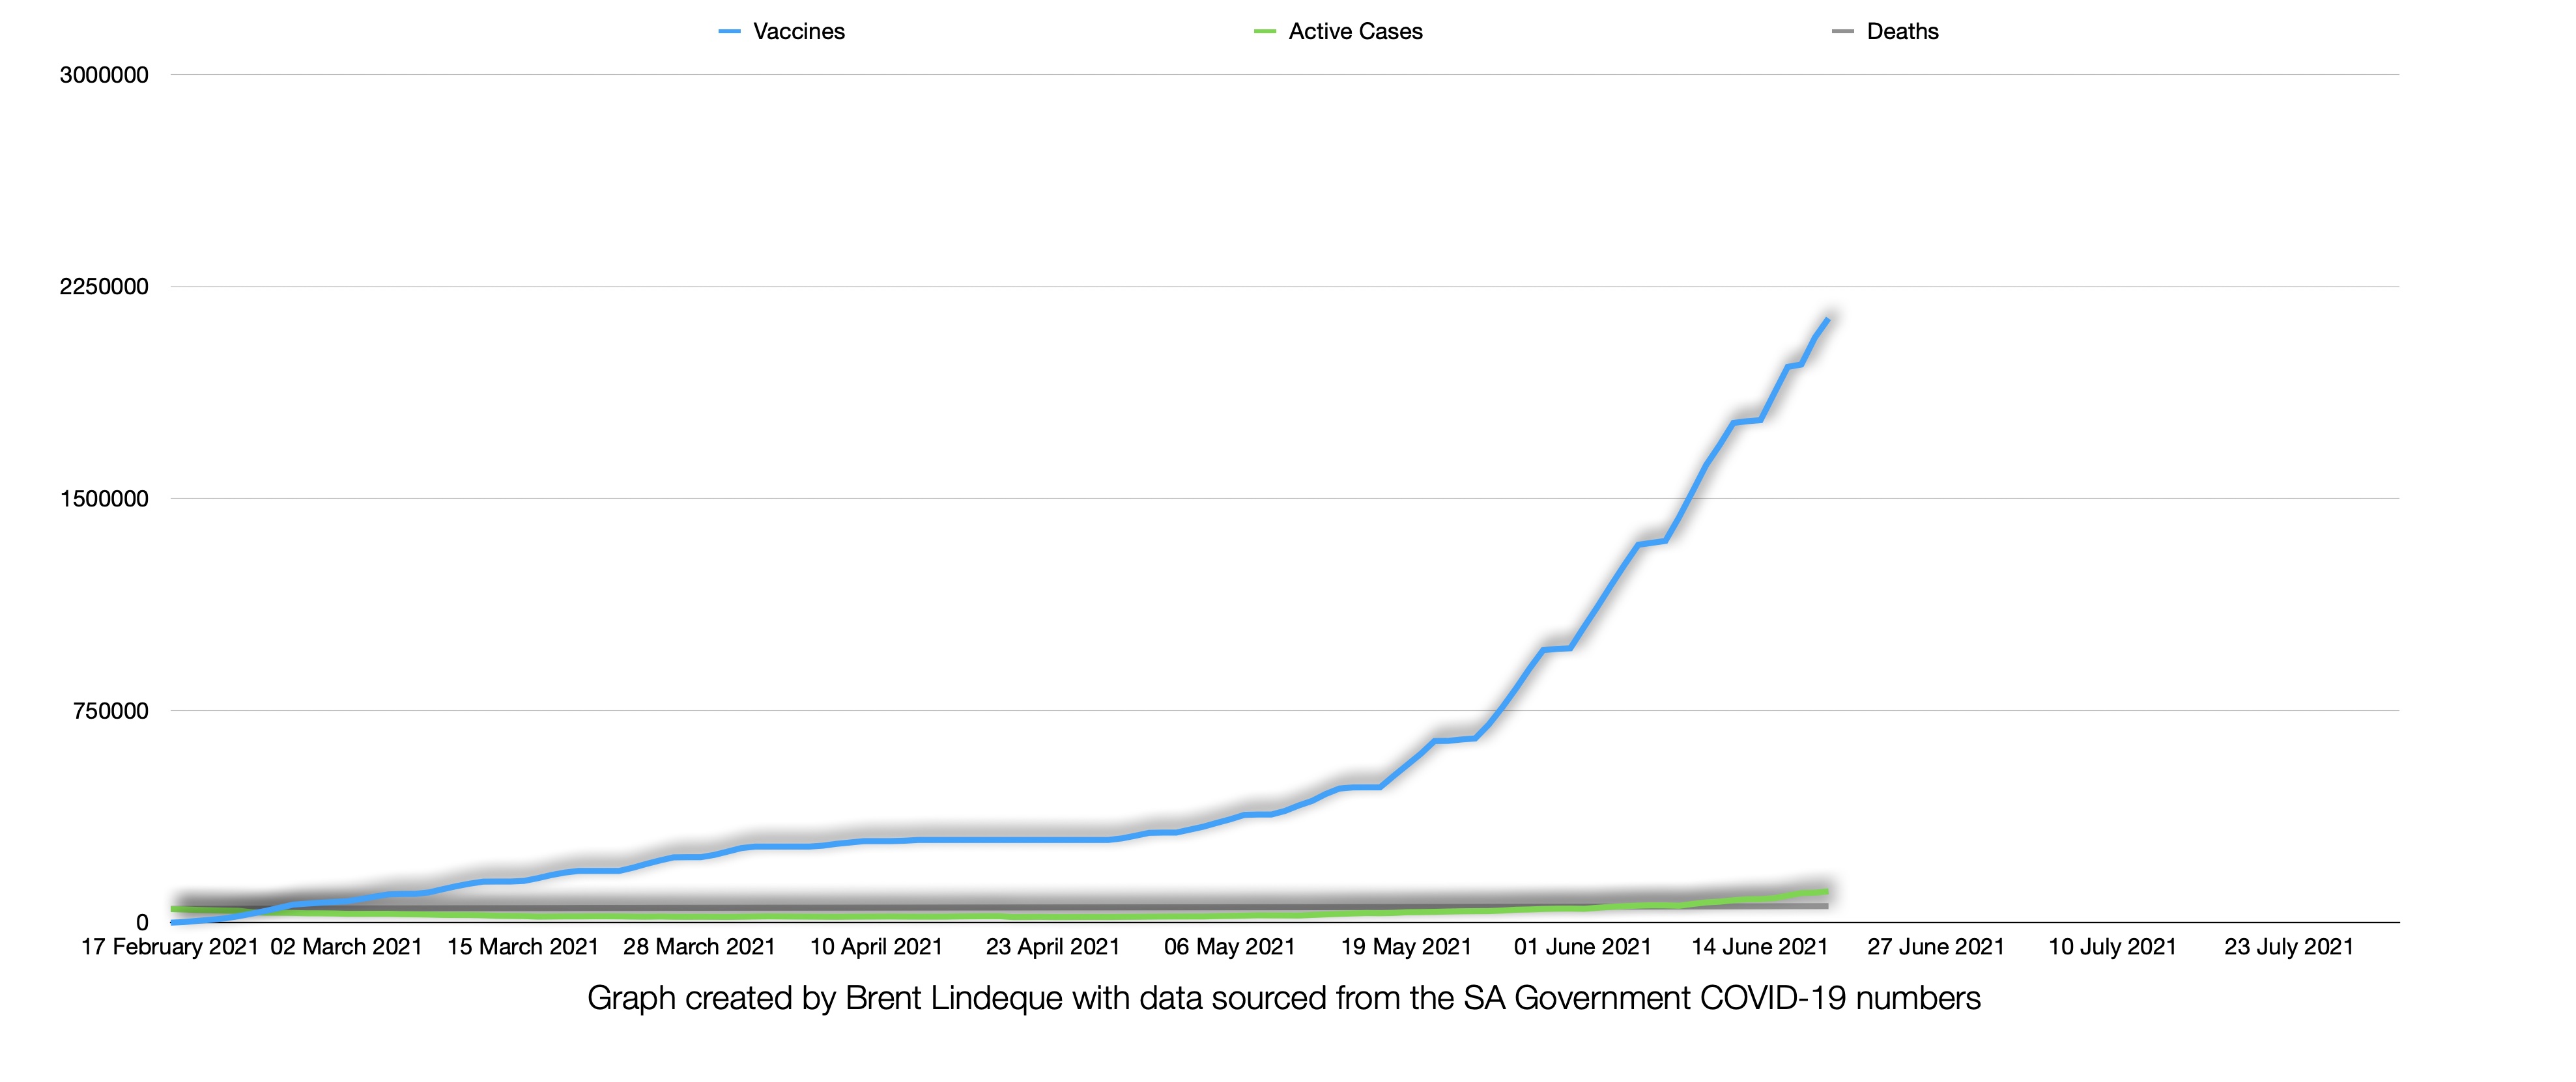Screen dimensions: 2576x1082
Task: Select the Vaccines legend label
Action: pos(798,32)
